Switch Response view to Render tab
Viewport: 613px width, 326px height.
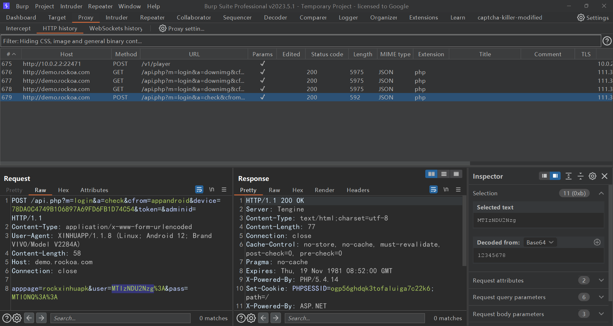pyautogui.click(x=324, y=190)
